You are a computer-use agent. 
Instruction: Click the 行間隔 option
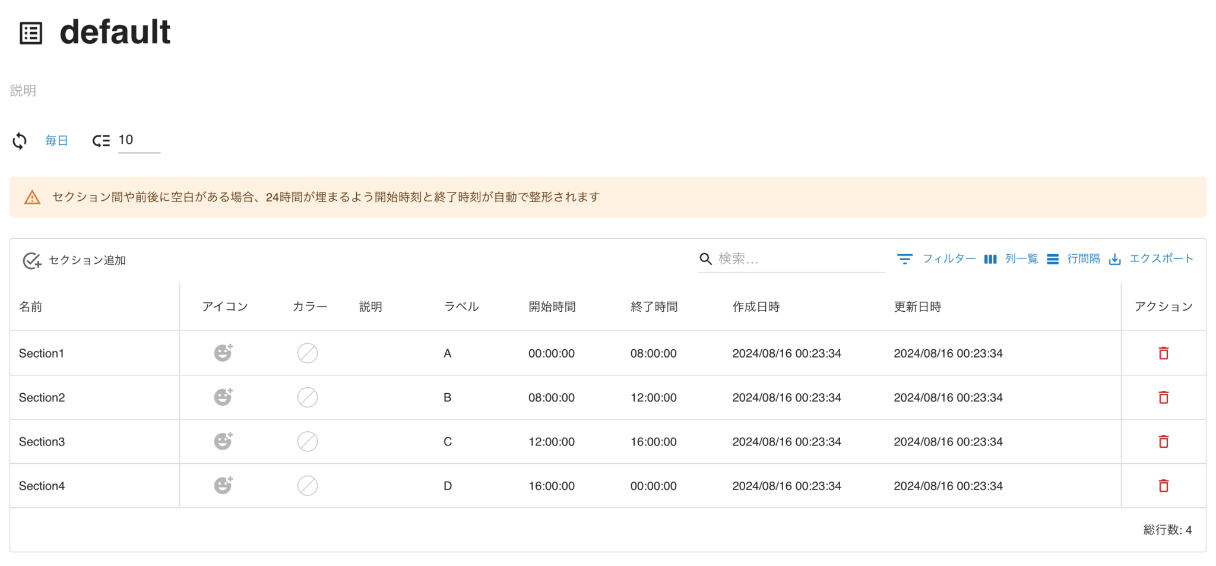pyautogui.click(x=1084, y=258)
